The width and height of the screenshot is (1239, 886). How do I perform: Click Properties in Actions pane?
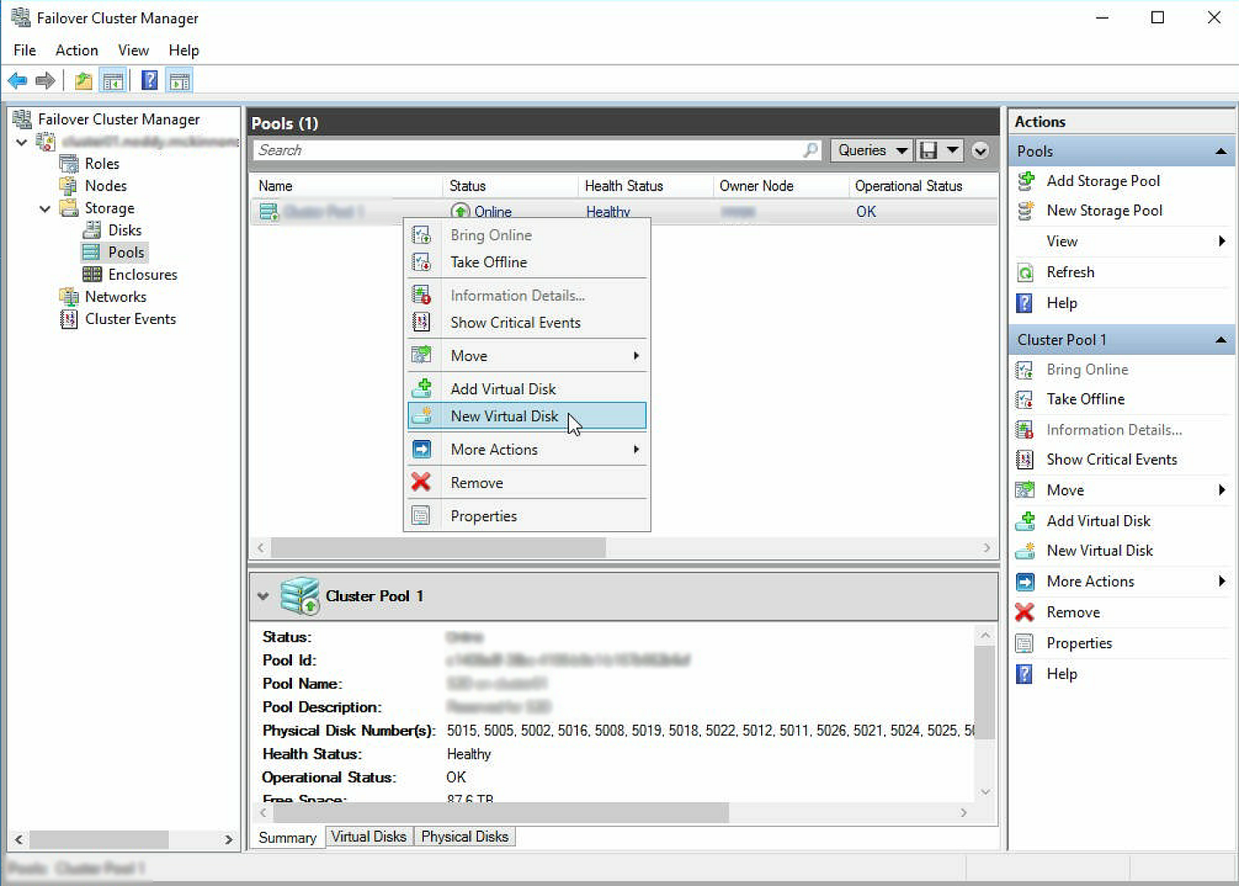pos(1079,643)
